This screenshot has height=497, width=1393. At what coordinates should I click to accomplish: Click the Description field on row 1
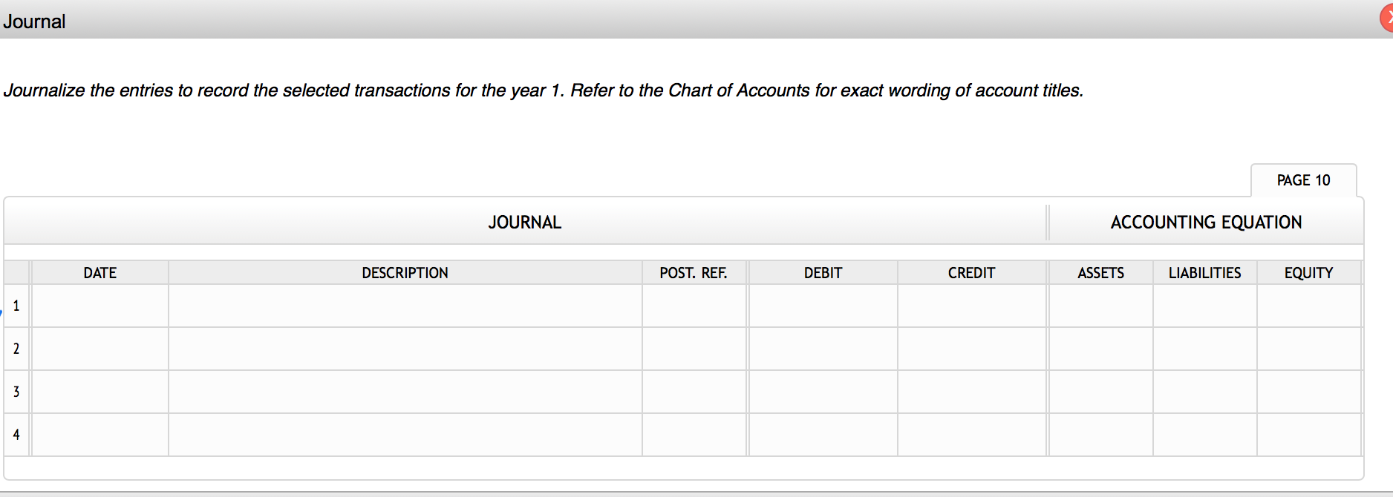[405, 306]
